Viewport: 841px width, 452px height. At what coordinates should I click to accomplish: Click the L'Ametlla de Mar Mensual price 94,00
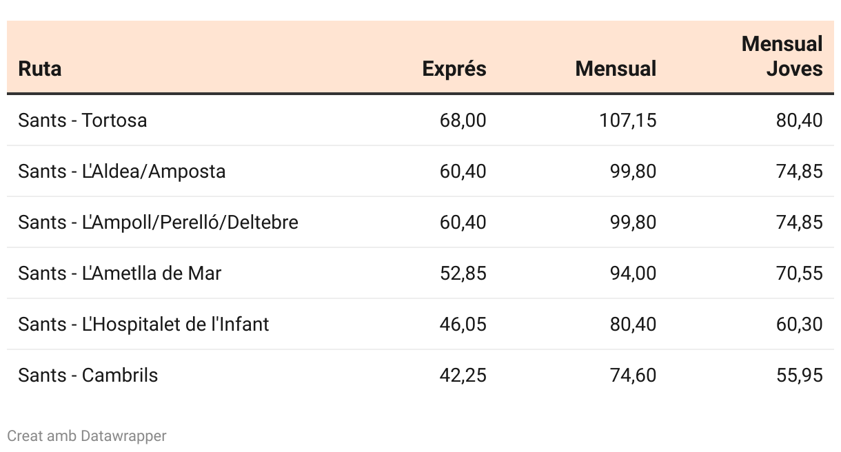[x=633, y=274]
